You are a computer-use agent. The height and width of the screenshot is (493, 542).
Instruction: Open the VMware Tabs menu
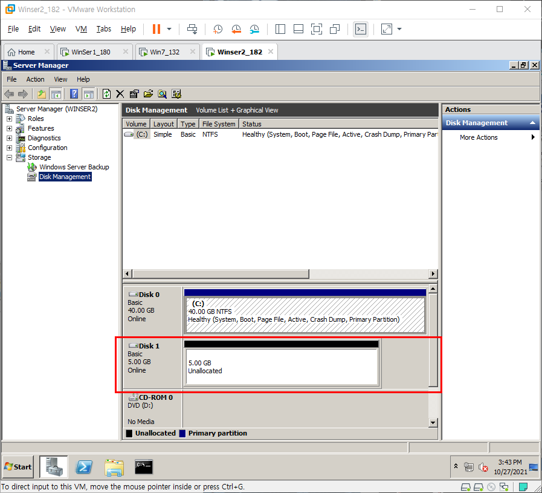(x=104, y=29)
